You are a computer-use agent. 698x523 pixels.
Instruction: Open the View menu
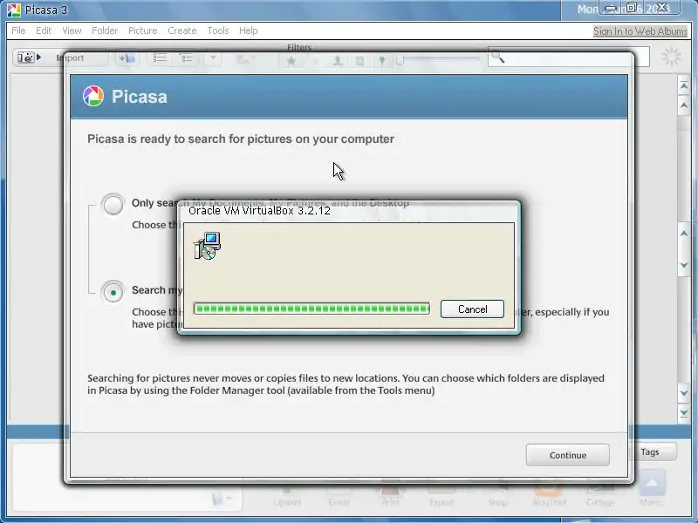[x=72, y=31]
